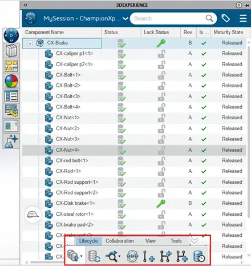251x266 pixels.
Task: Open the settings gear in the title bar
Action: pos(239,5)
